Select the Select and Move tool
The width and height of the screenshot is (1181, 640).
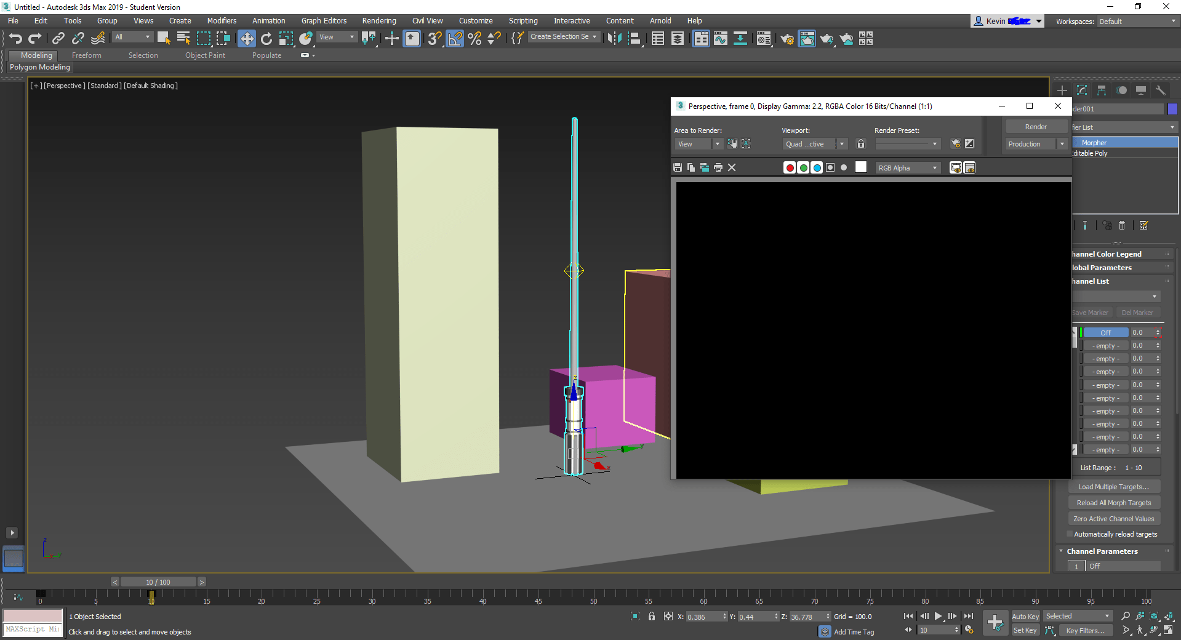point(246,39)
